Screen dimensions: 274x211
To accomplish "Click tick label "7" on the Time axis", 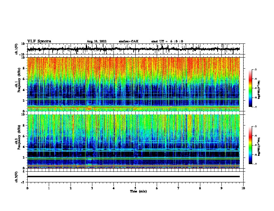I will tap(179, 188).
